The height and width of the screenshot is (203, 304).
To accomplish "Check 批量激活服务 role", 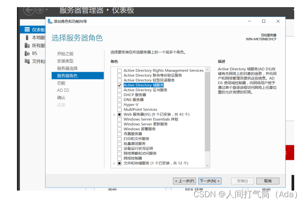I will click(119, 144).
